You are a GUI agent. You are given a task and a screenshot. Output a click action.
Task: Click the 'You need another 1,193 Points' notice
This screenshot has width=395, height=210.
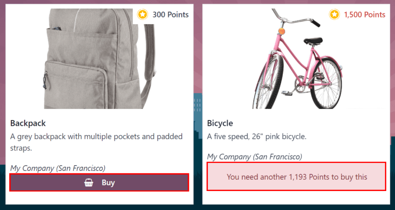(296, 177)
